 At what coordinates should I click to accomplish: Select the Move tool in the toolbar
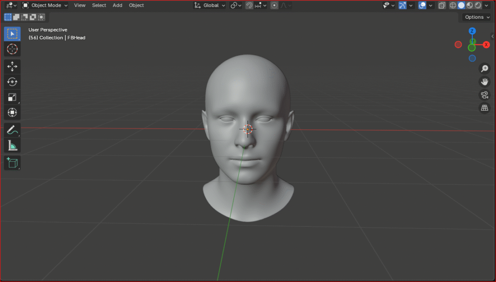(x=12, y=66)
